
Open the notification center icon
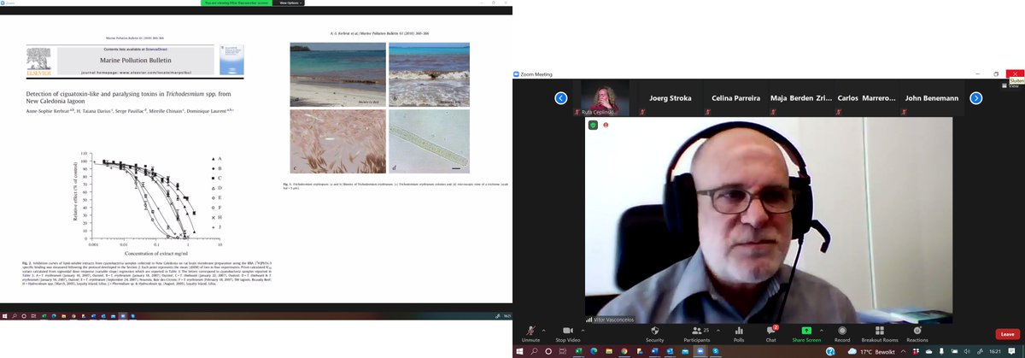(1011, 351)
